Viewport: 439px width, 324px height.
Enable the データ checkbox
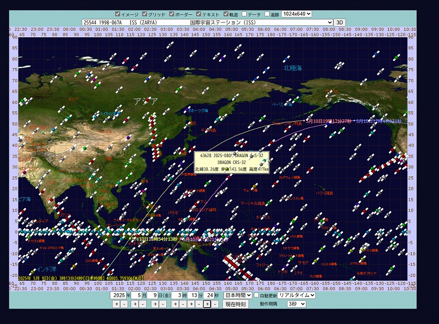tap(244, 14)
